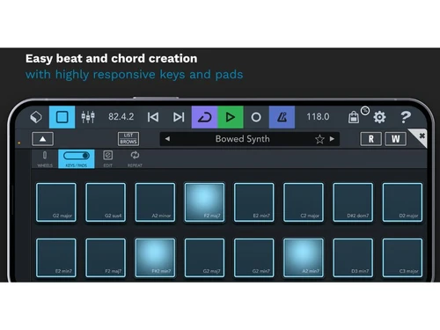This screenshot has width=440, height=330.
Task: Toggle the R read automation button
Action: click(x=371, y=139)
